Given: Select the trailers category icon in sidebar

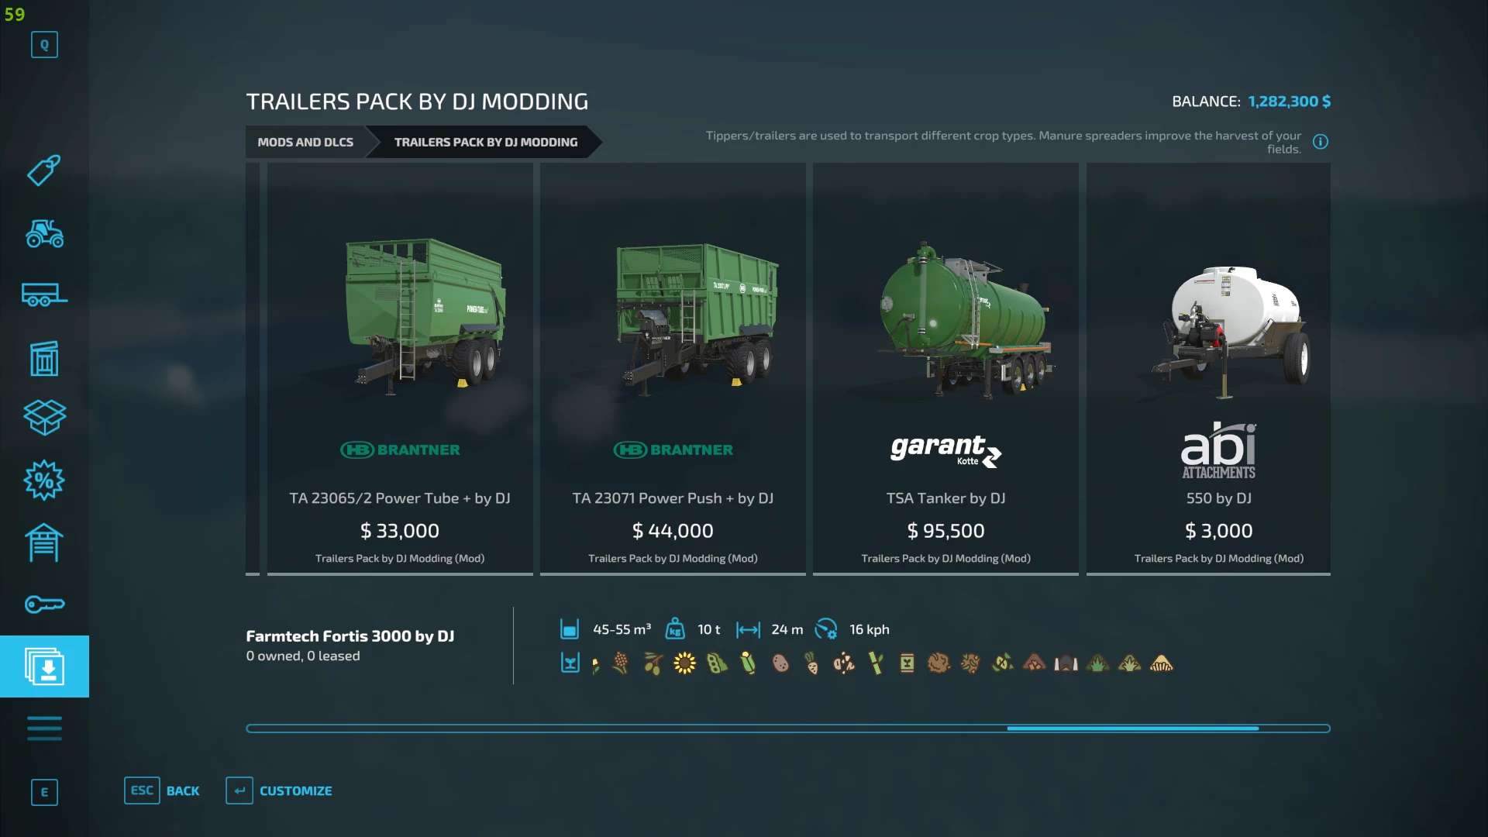Looking at the screenshot, I should [x=44, y=295].
